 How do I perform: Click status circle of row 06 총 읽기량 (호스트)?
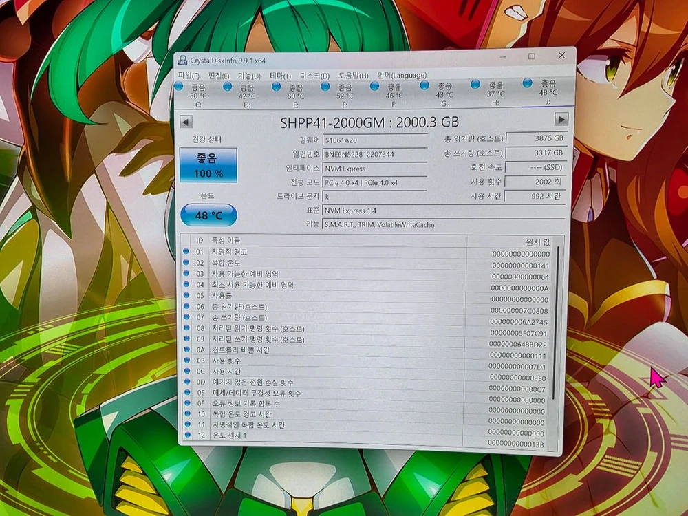(186, 306)
